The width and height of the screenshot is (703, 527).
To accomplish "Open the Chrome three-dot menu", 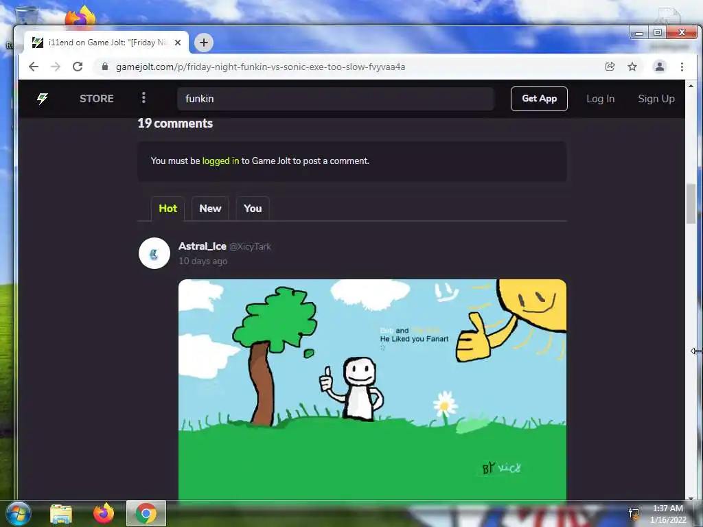I will pos(682,67).
